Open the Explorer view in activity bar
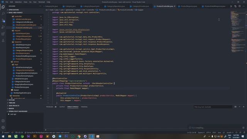The image size is (247, 139). 3,7
